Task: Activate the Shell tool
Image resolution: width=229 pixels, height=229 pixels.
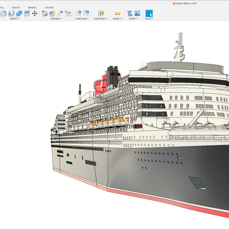Action: (11, 13)
